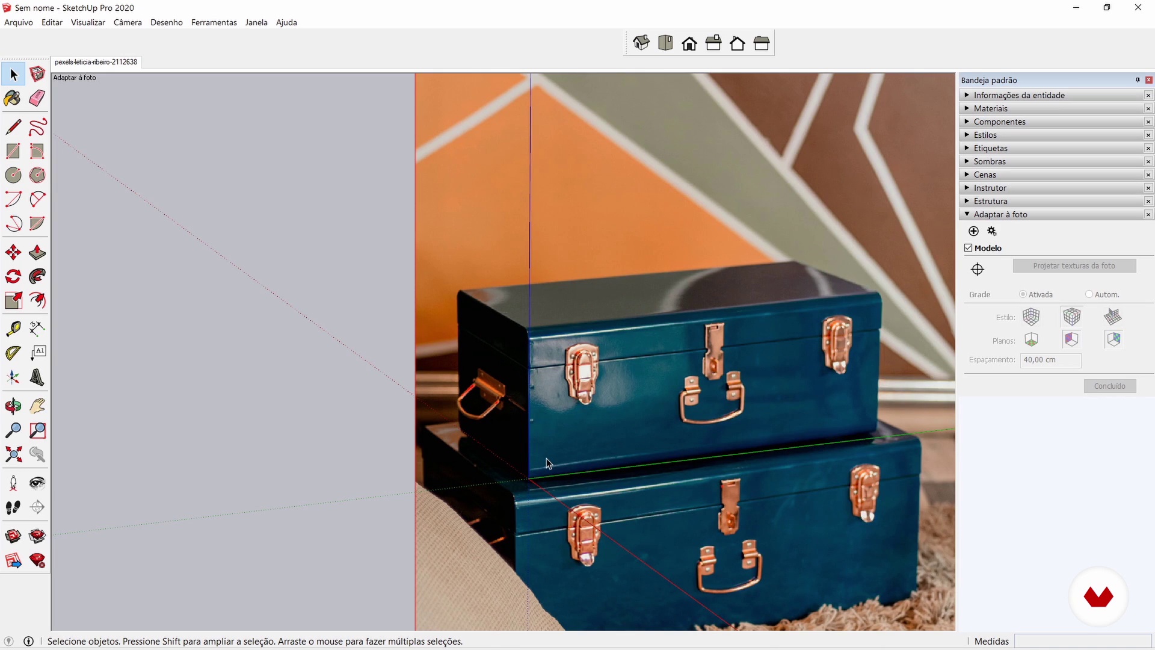The height and width of the screenshot is (650, 1155).
Task: Select the Move tool
Action: 13,252
